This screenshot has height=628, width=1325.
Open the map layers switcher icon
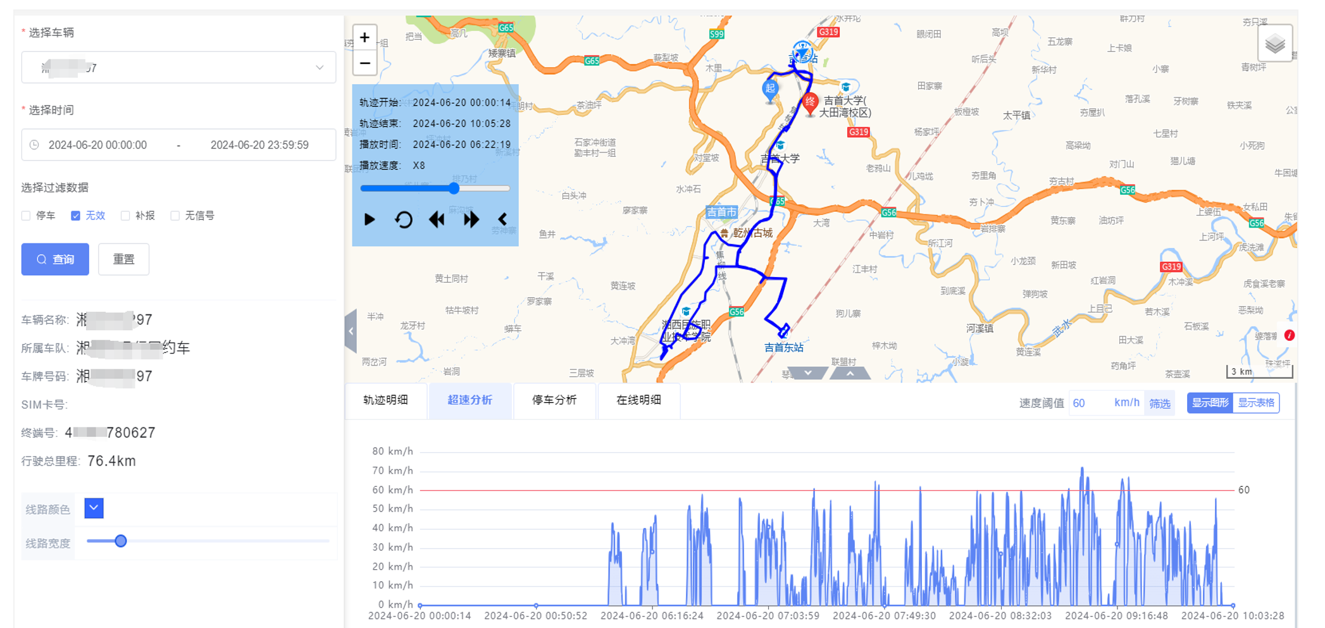click(1274, 44)
